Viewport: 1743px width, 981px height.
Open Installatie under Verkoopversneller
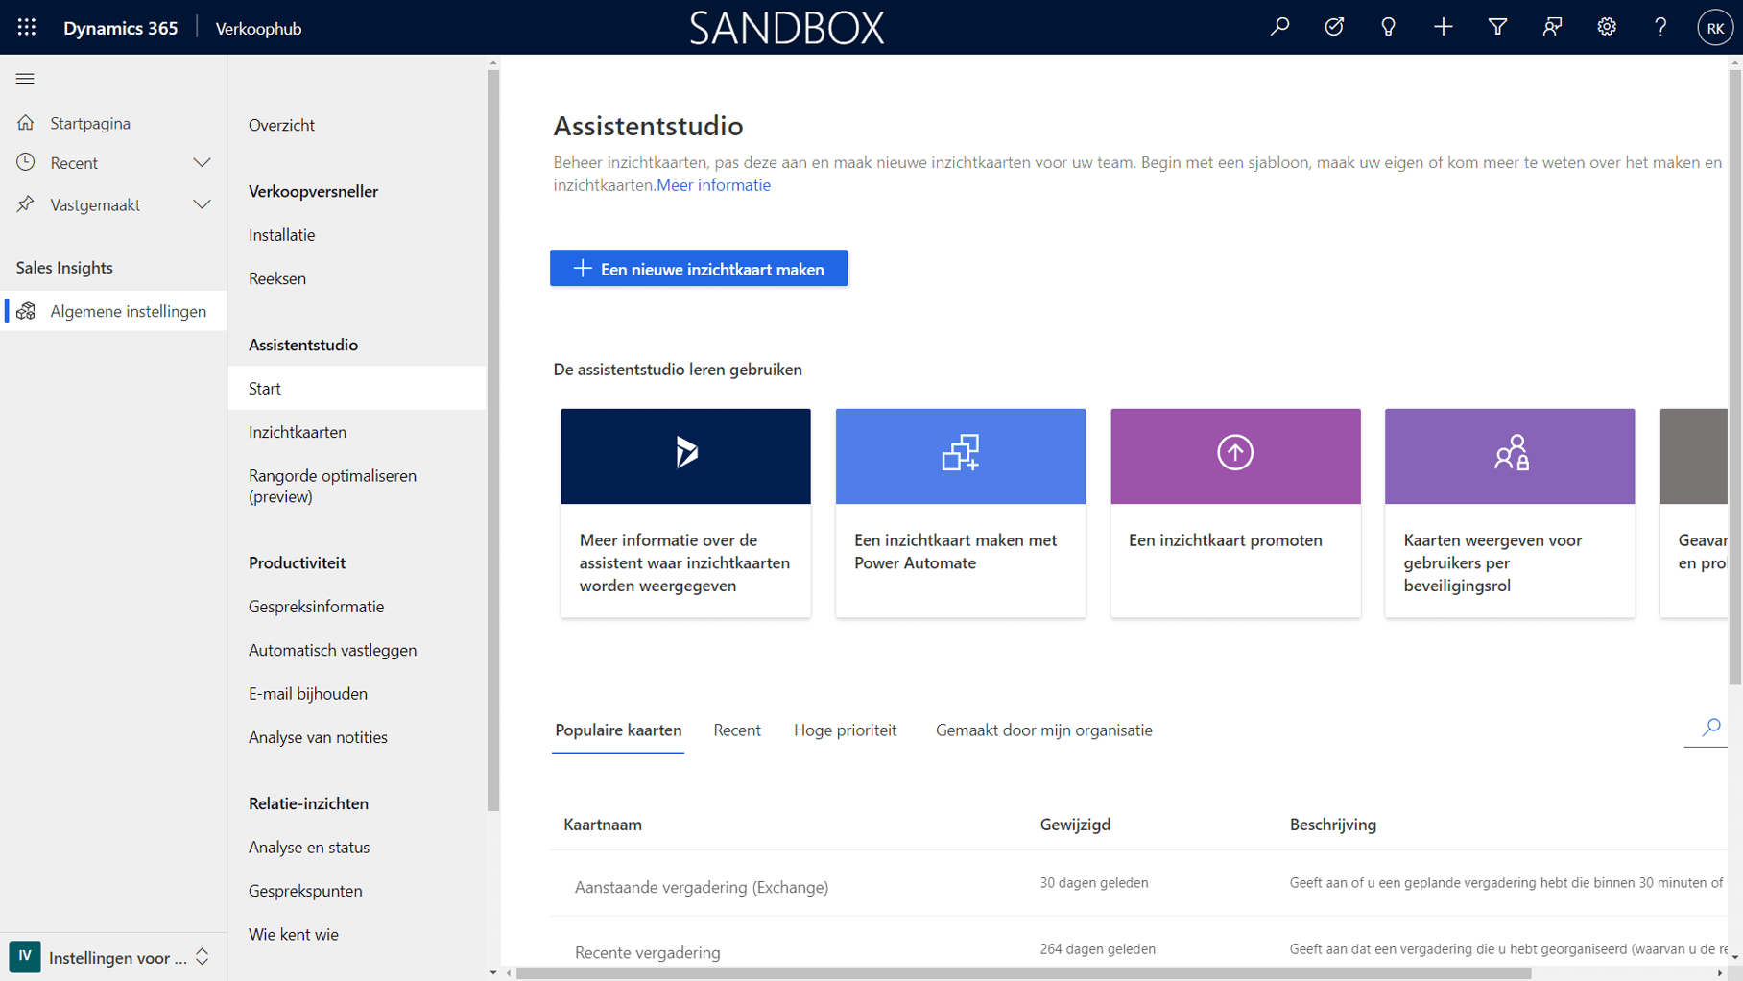click(x=281, y=235)
